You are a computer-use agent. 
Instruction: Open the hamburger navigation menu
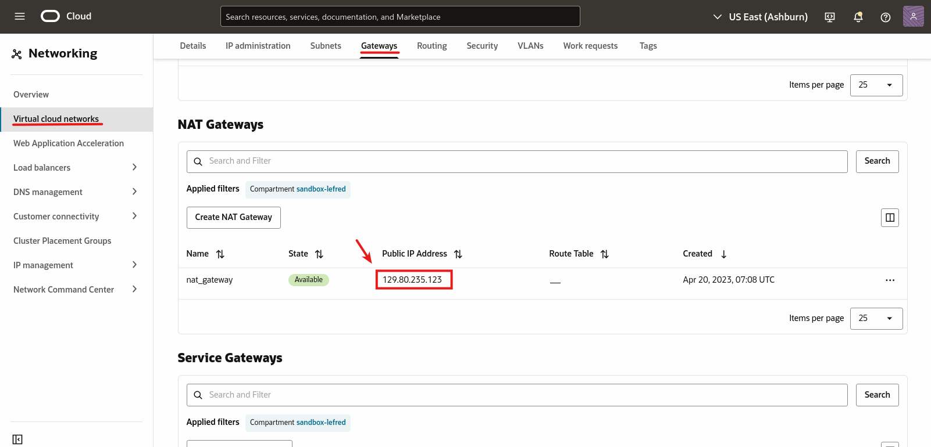20,16
